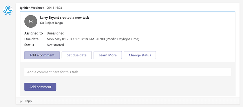243x107 pixels.
Task: Open the Set due date action
Action: coord(76,55)
